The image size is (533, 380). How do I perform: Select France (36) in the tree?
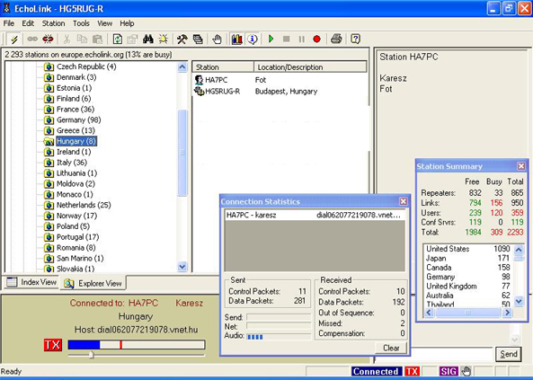(76, 110)
